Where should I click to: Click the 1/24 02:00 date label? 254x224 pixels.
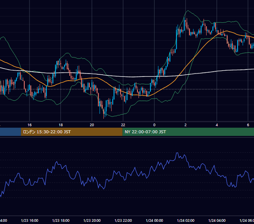(186, 220)
